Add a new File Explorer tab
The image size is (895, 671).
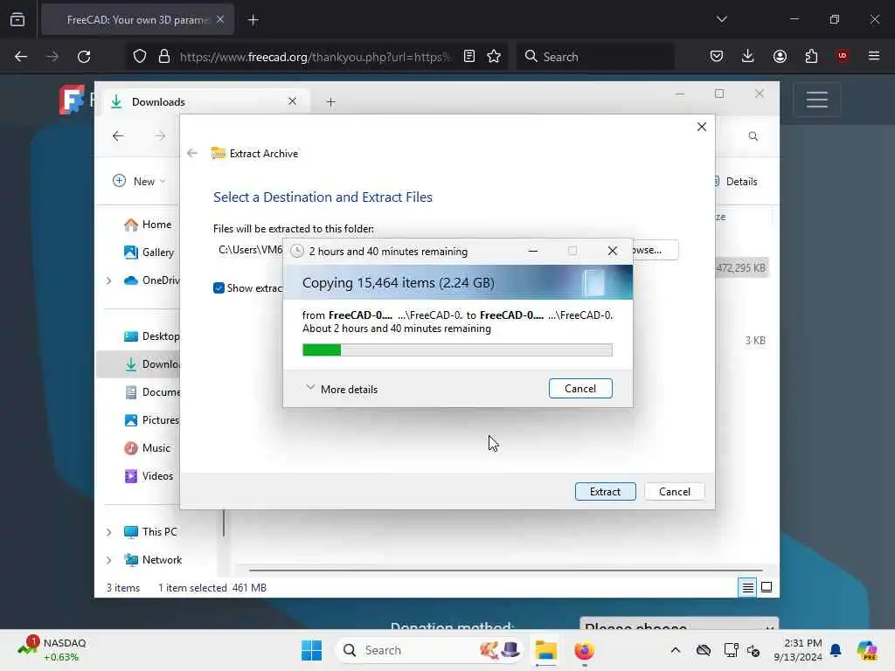(x=330, y=102)
